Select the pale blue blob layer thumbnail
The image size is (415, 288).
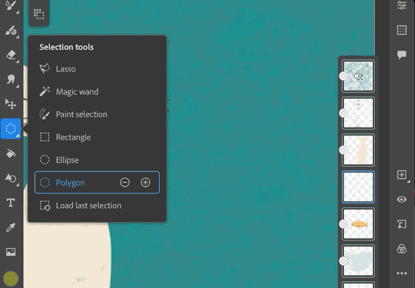[x=358, y=261]
